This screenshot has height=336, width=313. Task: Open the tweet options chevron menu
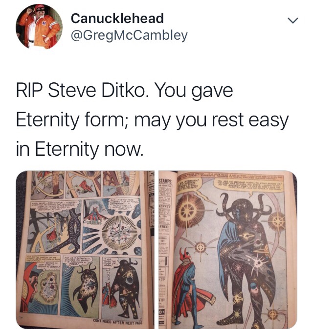pos(292,21)
